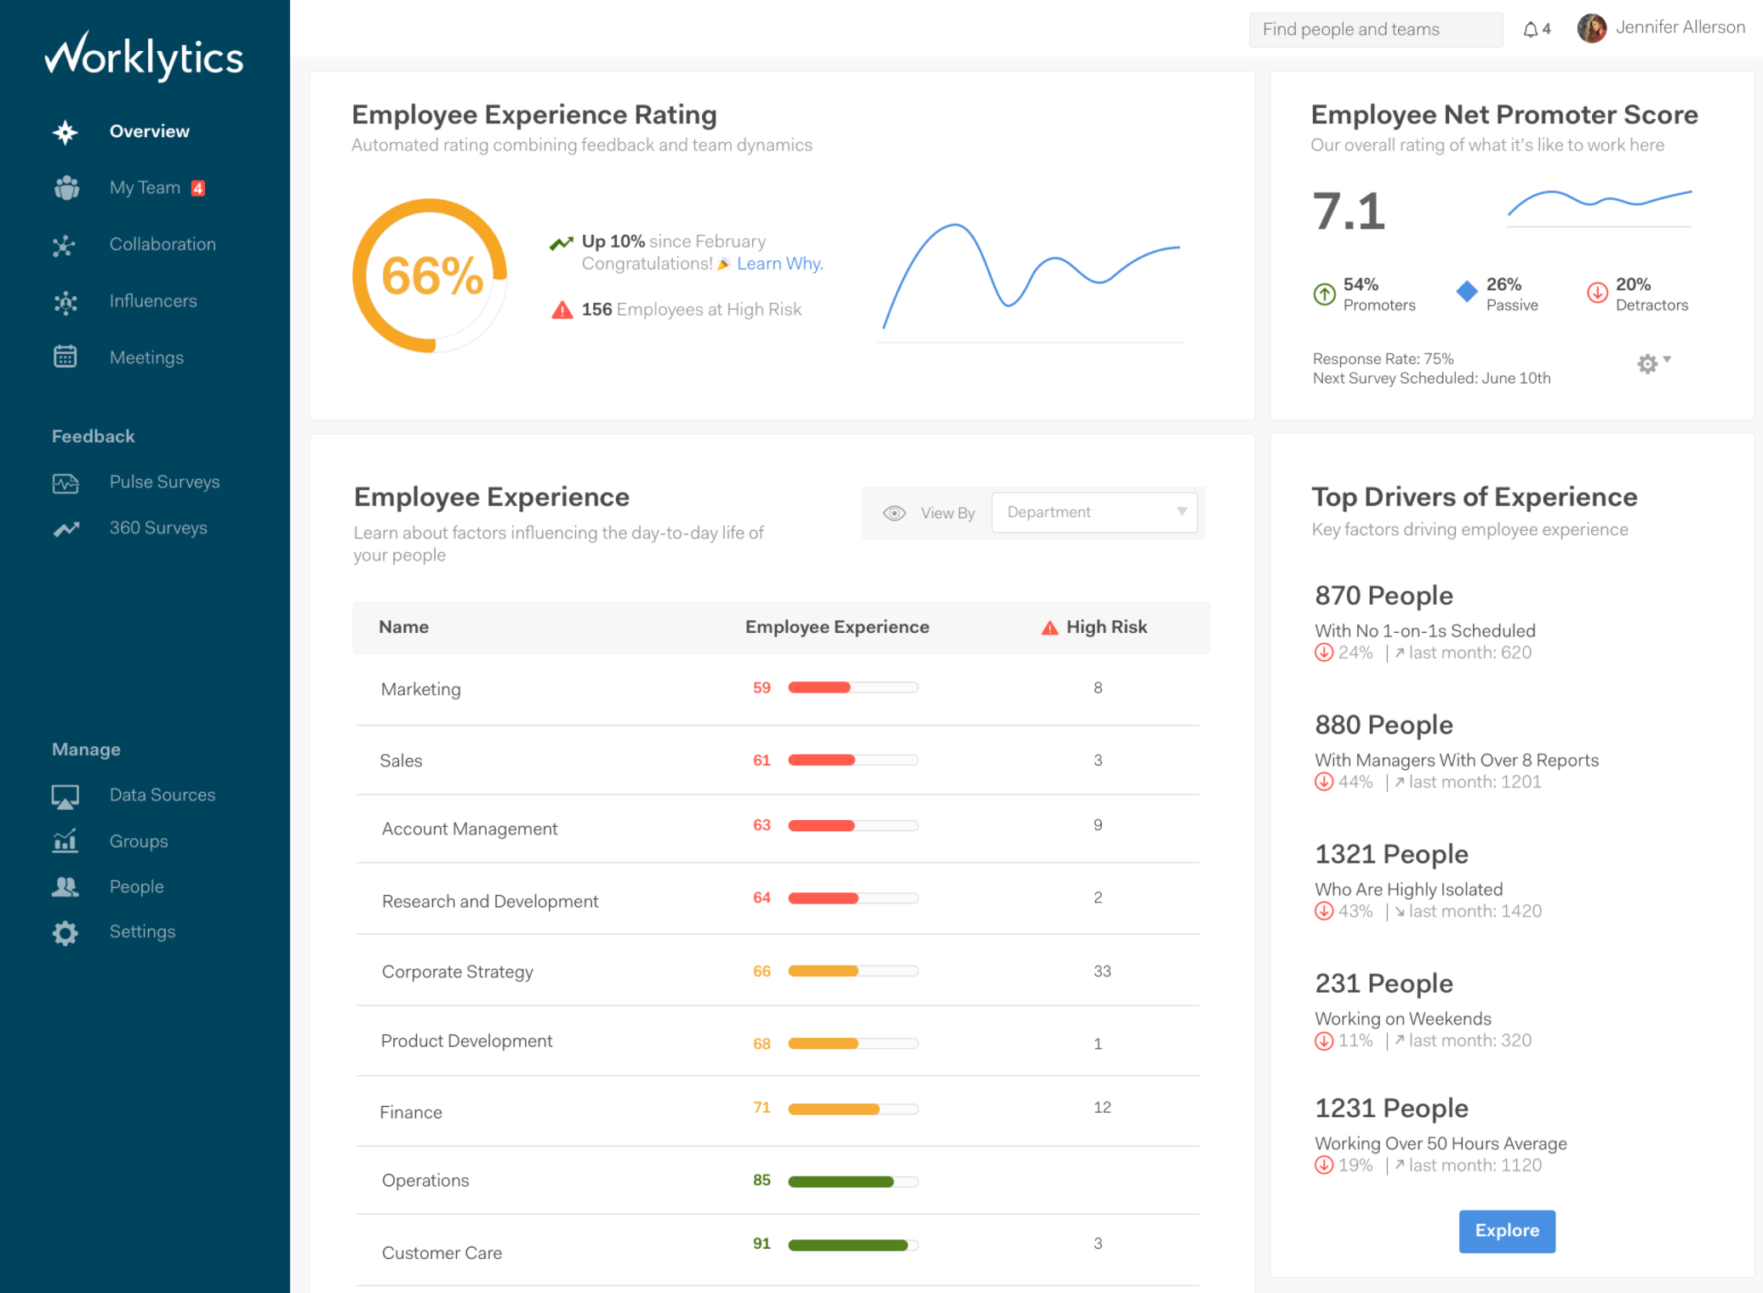This screenshot has height=1293, width=1763.
Task: Click the Groups chart icon
Action: click(x=66, y=841)
